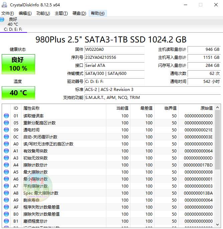Click the green 40 °C temperature button
This screenshot has width=223, height=229.
coord(18,93)
